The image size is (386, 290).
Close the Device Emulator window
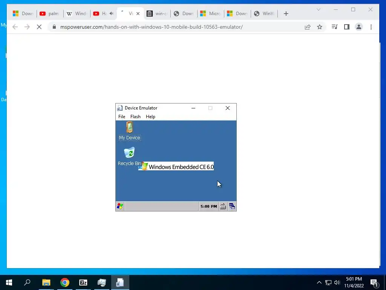[227, 108]
